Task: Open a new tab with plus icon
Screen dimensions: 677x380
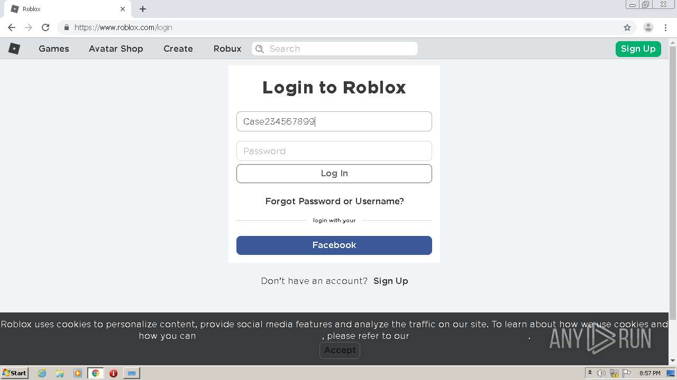Action: [143, 9]
